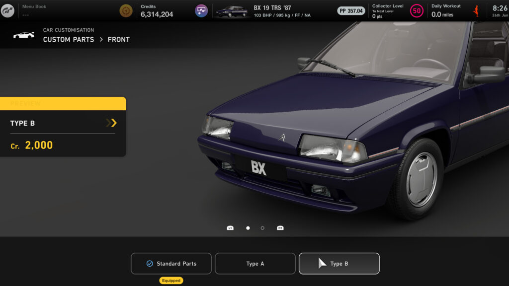This screenshot has width=509, height=286.
Task: Click the Standard Parts equipped checkmark
Action: (150, 264)
